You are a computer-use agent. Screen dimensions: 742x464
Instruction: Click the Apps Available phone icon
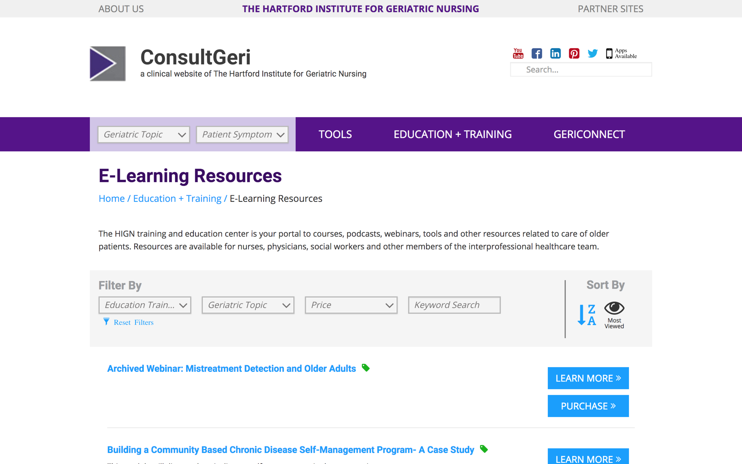(x=609, y=53)
